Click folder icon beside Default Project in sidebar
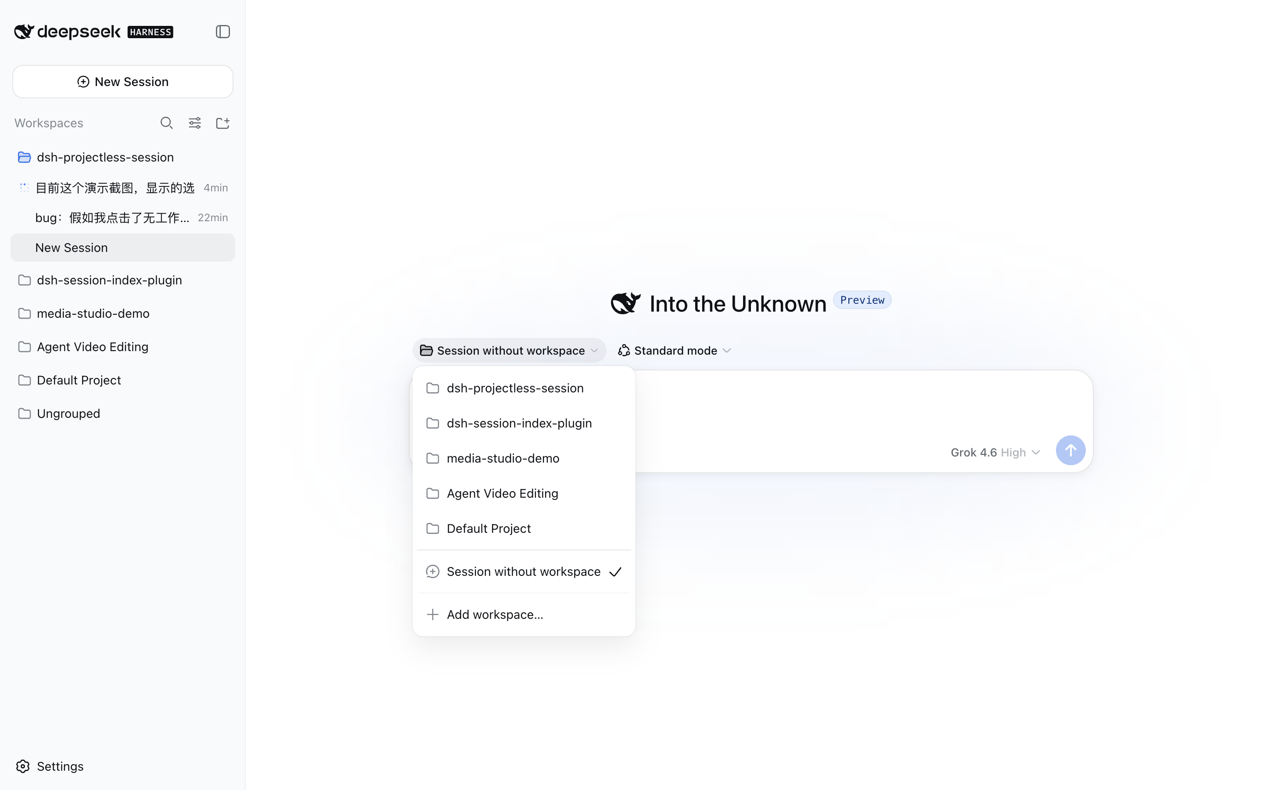This screenshot has width=1264, height=790. tap(24, 381)
